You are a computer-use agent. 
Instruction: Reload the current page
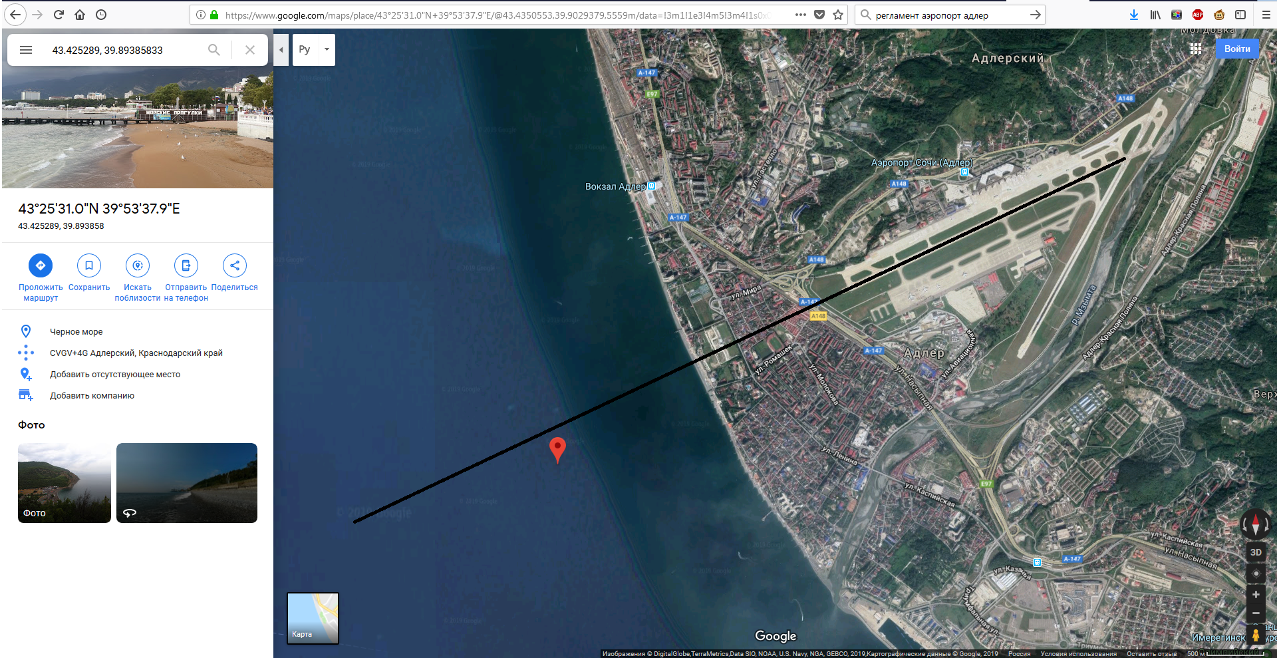pos(59,15)
